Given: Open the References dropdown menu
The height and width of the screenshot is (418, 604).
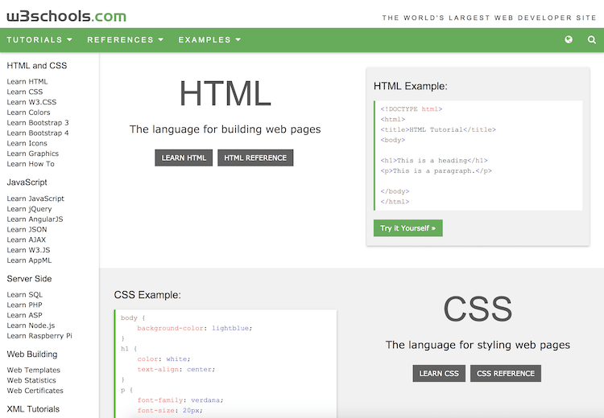Looking at the screenshot, I should pyautogui.click(x=125, y=39).
